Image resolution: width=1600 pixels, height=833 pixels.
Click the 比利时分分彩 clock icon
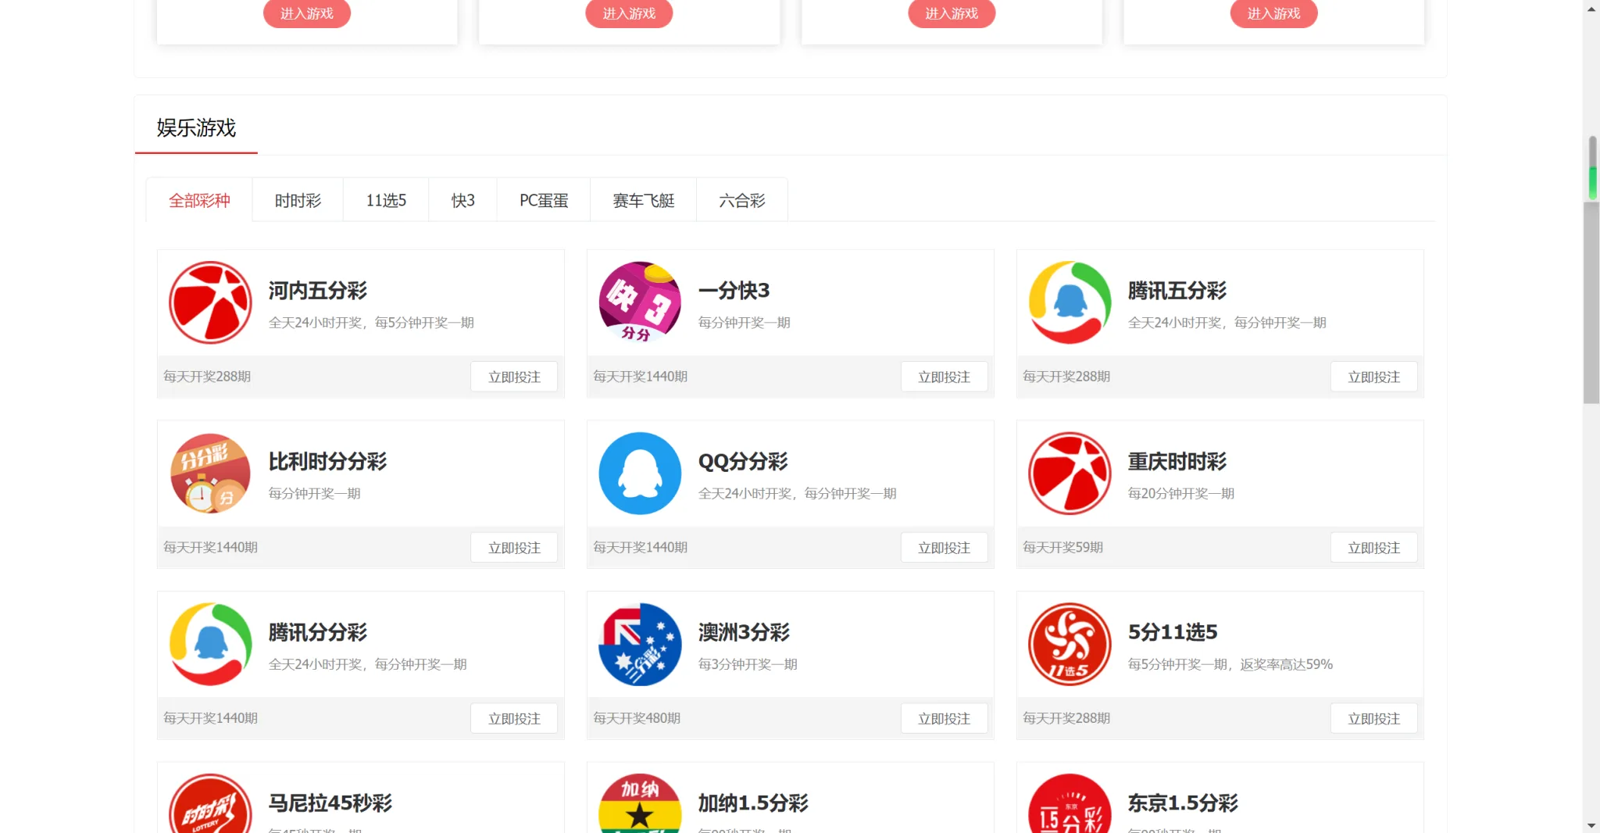tap(209, 473)
